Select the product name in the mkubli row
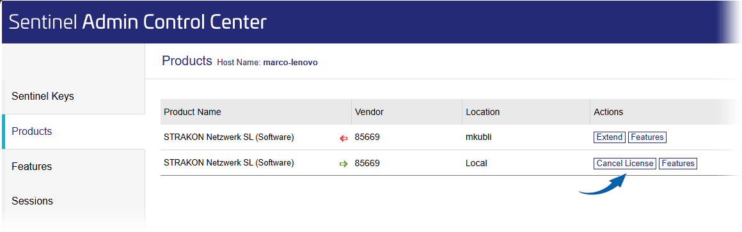The height and width of the screenshot is (232, 742). point(229,137)
